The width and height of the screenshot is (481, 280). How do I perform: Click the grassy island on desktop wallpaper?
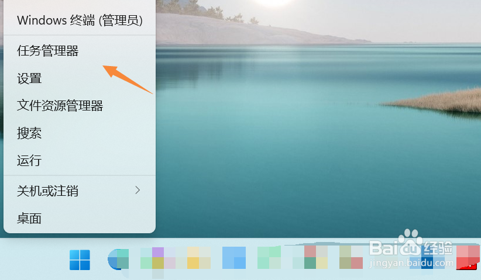coord(435,101)
